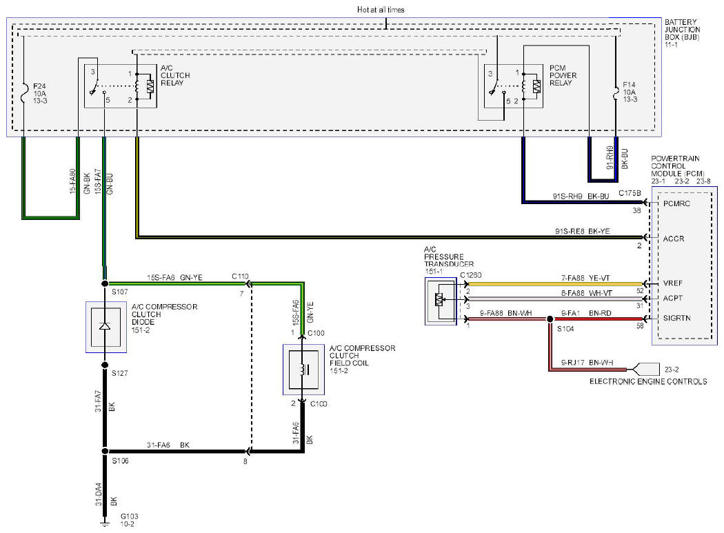Select the "A/C COMPRESSOR CLUTCH FIELD COIL" label
The image size is (724, 533).
pyautogui.click(x=363, y=356)
